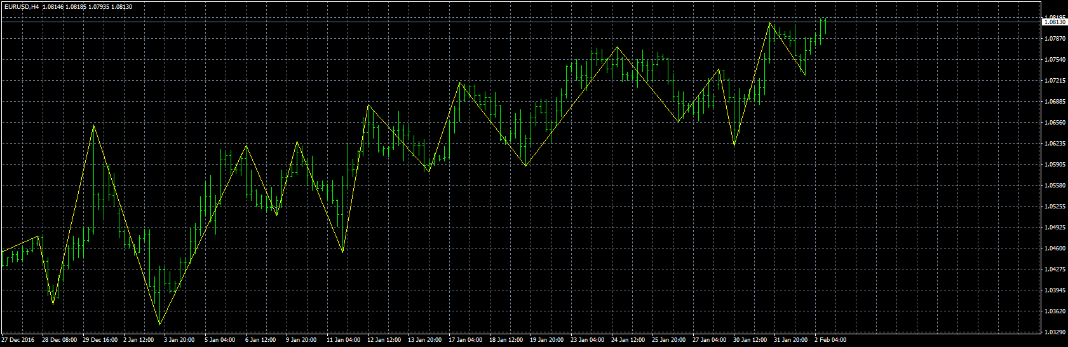Click the 28 Dec 08:00 time label
The width and height of the screenshot is (1068, 347).
(x=60, y=340)
